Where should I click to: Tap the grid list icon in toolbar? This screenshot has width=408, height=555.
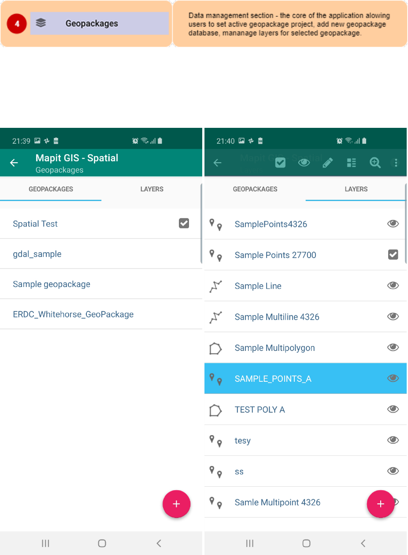(x=351, y=163)
